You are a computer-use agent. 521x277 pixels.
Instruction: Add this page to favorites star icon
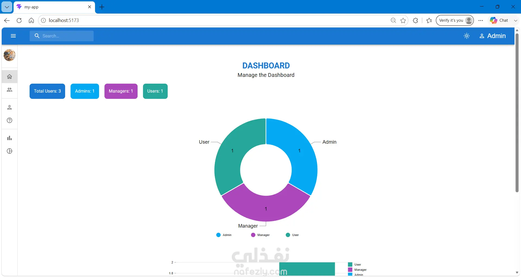point(403,20)
